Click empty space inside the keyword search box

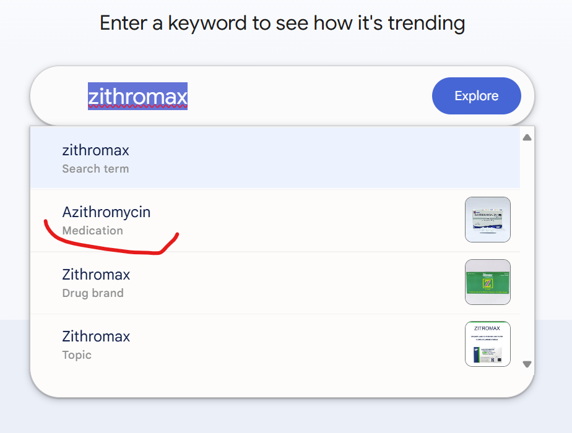[310, 96]
